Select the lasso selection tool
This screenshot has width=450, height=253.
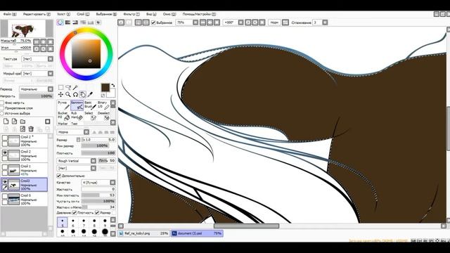tap(68, 87)
